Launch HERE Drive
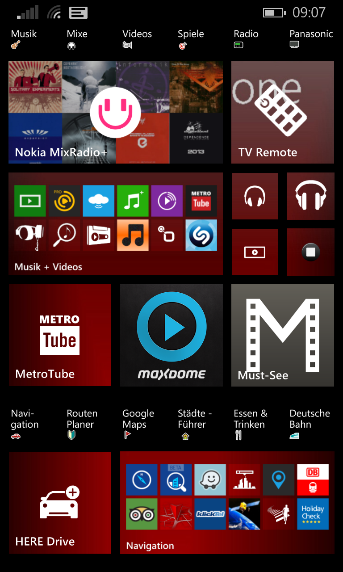The width and height of the screenshot is (343, 572). click(x=59, y=502)
